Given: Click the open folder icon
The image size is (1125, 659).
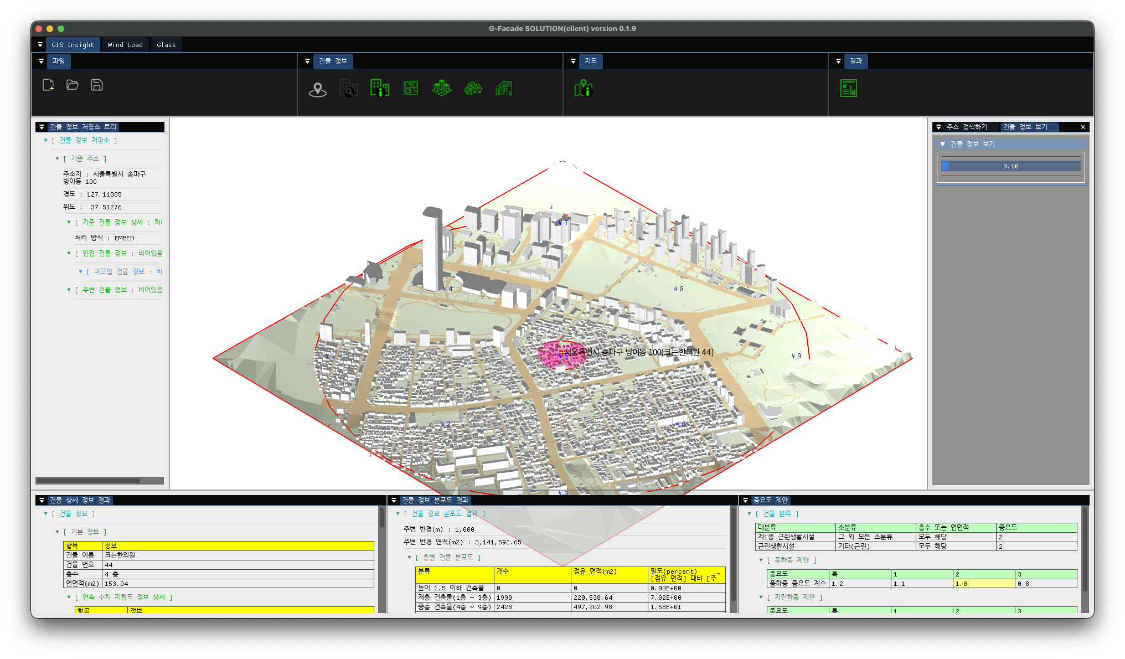Looking at the screenshot, I should point(73,85).
